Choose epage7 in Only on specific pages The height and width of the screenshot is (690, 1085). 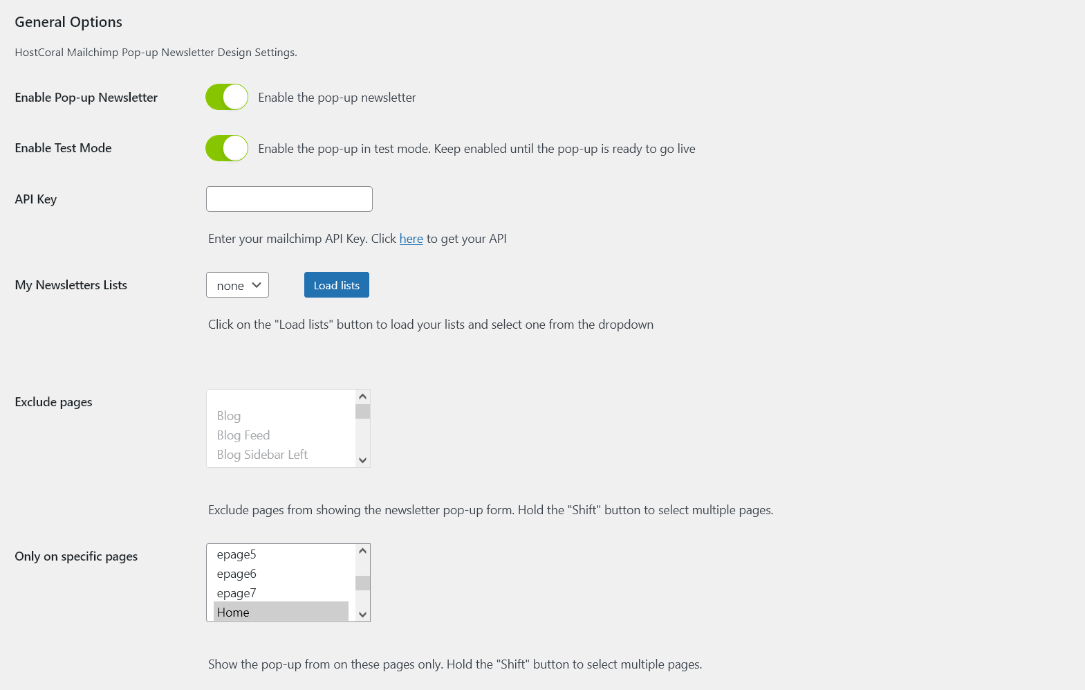pyautogui.click(x=237, y=593)
